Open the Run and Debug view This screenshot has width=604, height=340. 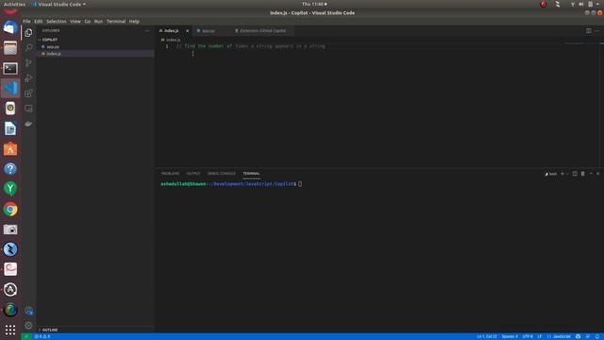[x=28, y=78]
